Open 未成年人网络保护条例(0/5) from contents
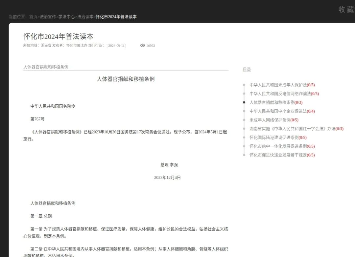Image resolution: width=355 pixels, height=257 pixels. click(273, 120)
